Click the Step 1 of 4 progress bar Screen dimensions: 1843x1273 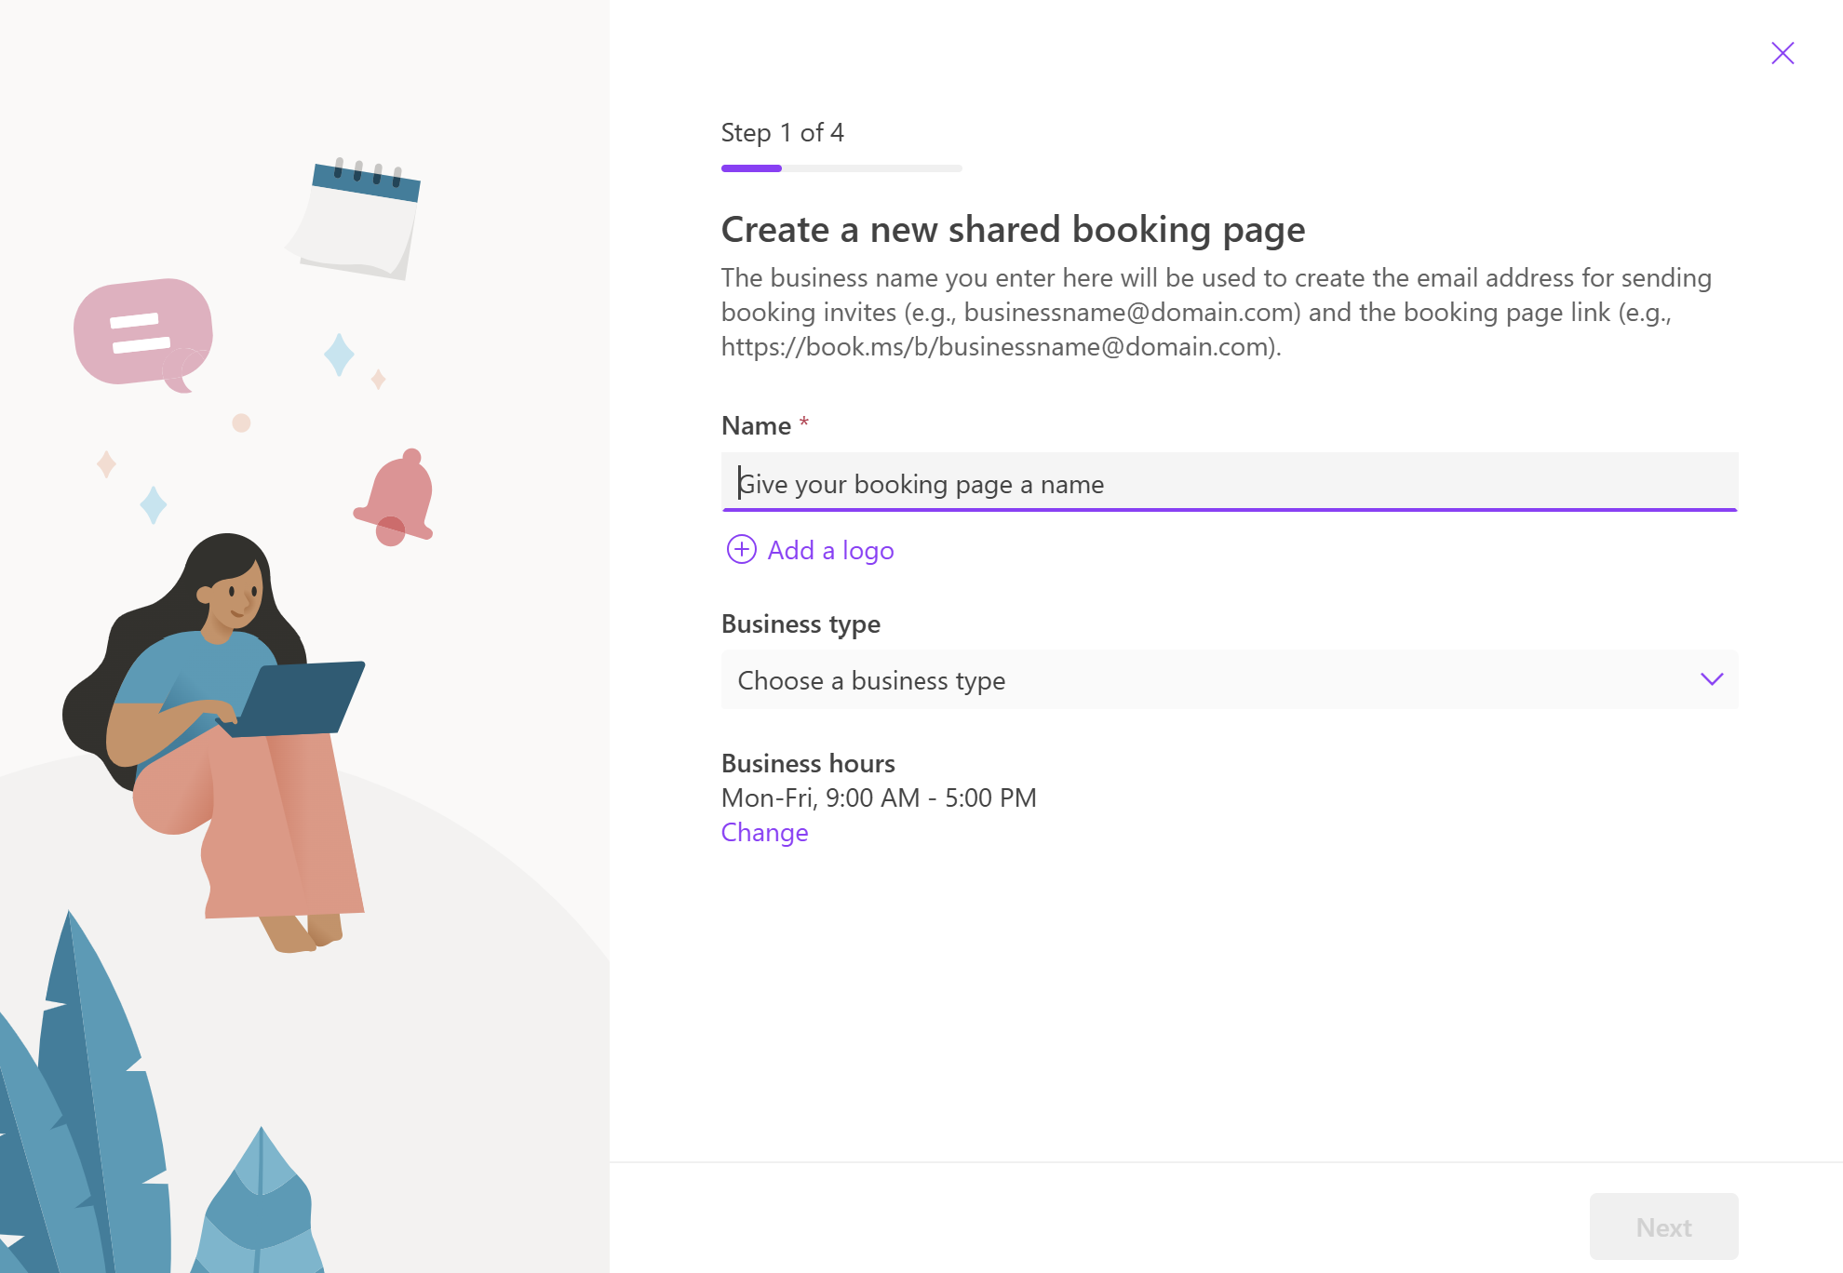coord(841,168)
